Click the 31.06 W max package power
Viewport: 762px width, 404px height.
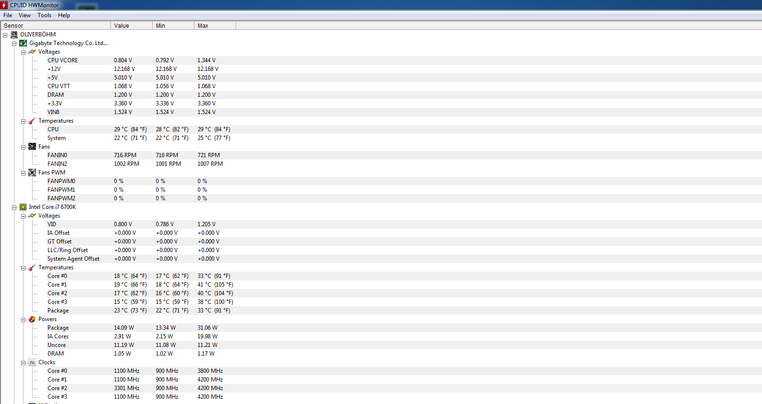(207, 328)
